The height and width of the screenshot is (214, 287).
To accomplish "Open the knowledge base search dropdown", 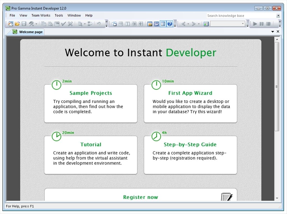I will [x=278, y=16].
